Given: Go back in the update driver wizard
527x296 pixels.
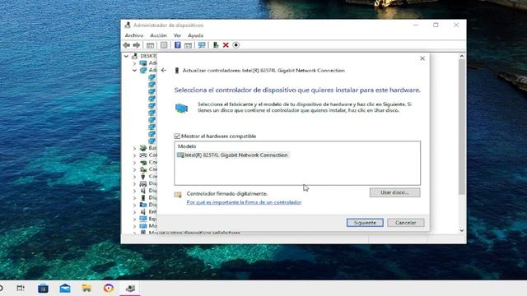Looking at the screenshot, I should tap(164, 70).
